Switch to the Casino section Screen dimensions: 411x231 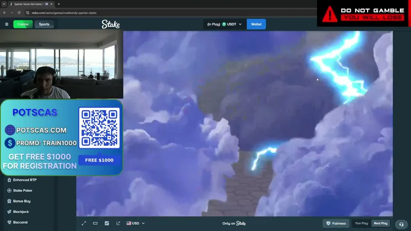[23, 24]
